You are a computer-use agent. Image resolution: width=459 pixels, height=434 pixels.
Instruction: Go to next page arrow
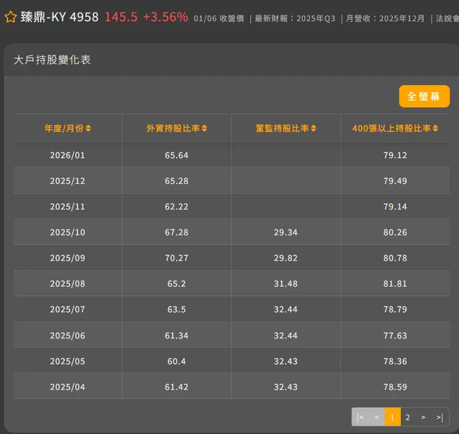pos(423,417)
